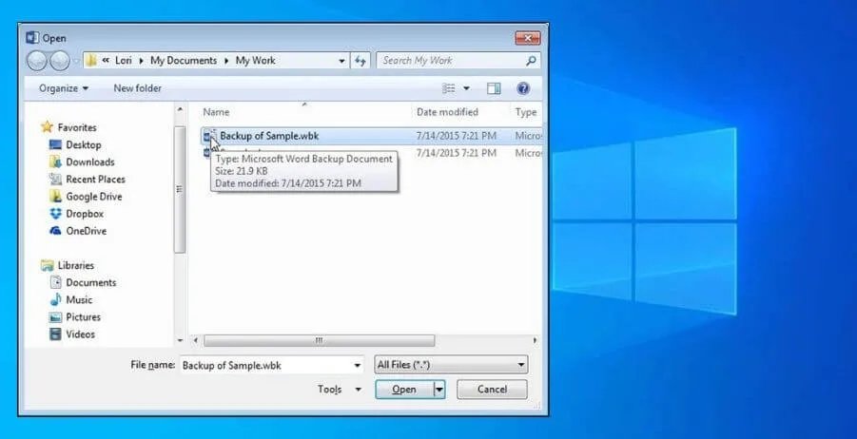Expand the view options dropdown arrow
Screen dimensions: 857x439
[466, 88]
